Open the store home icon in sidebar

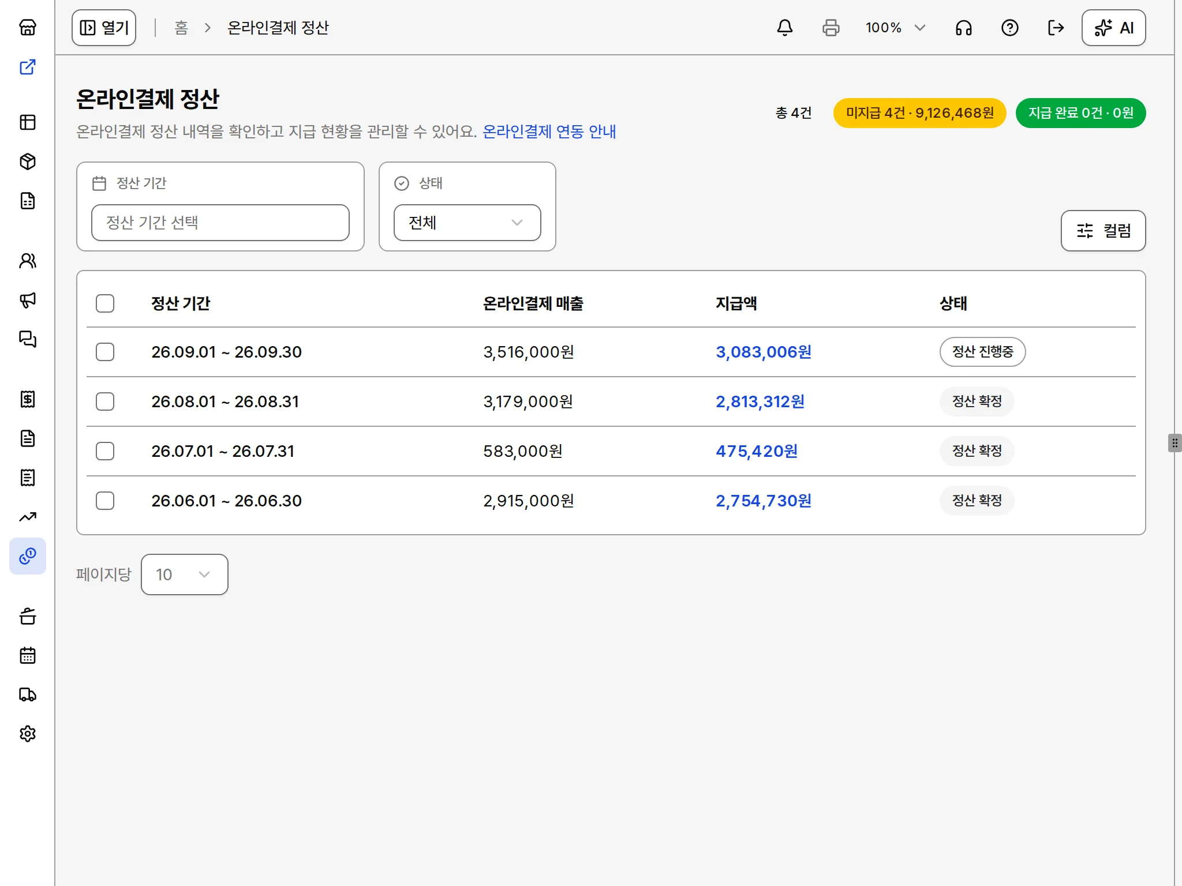pyautogui.click(x=28, y=28)
